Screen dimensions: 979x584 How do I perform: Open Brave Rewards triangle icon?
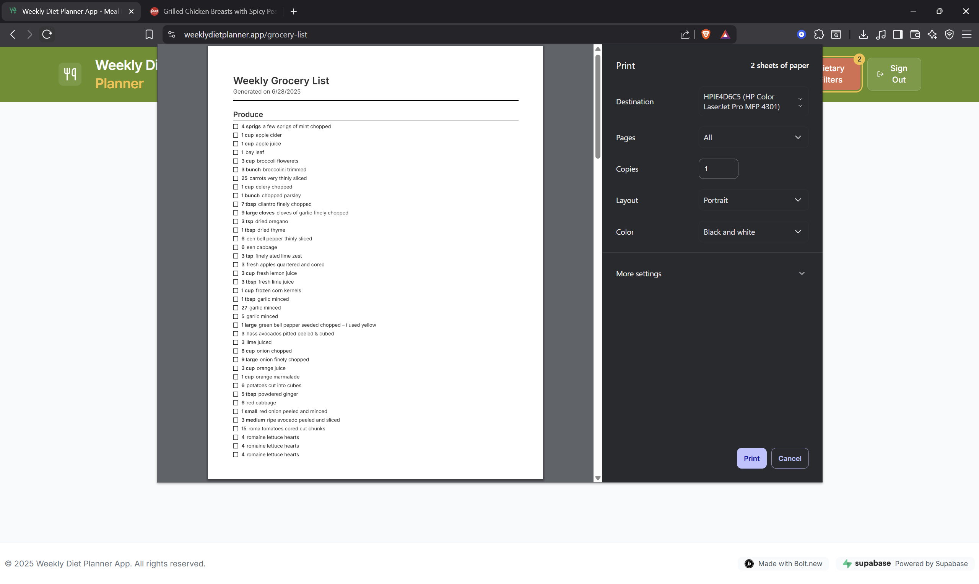[725, 35]
